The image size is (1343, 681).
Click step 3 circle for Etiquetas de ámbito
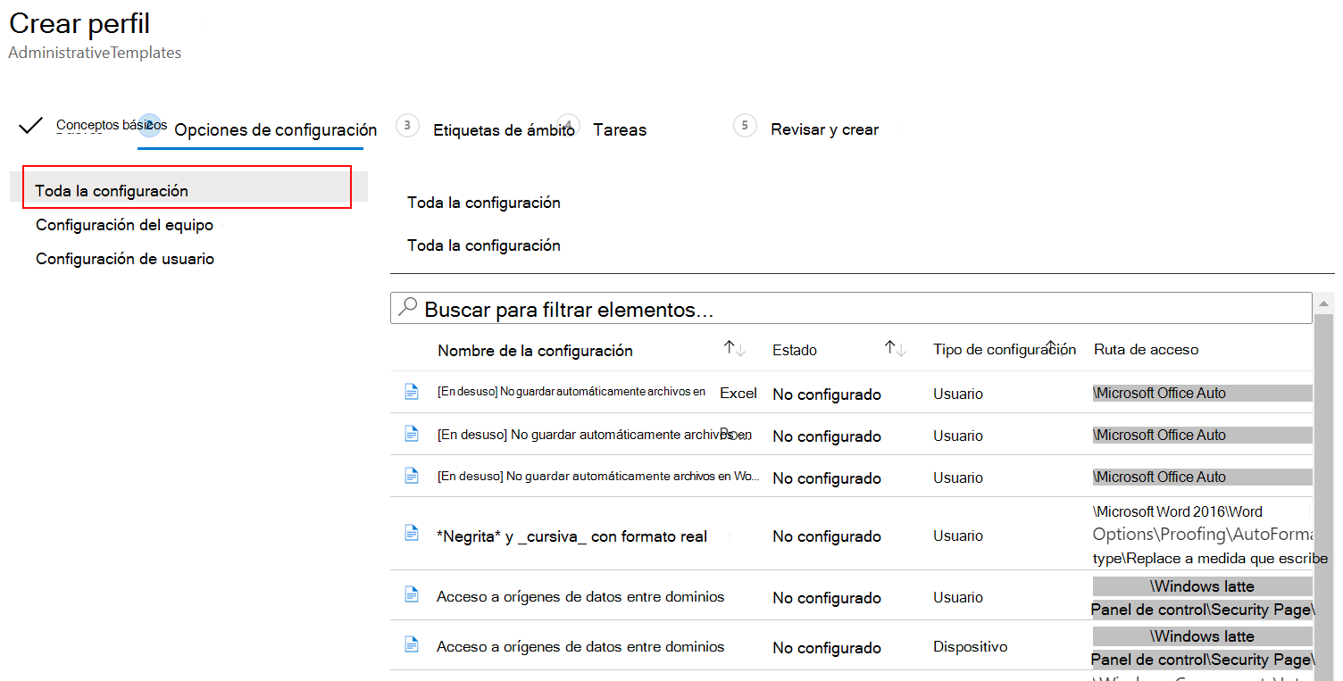point(407,125)
